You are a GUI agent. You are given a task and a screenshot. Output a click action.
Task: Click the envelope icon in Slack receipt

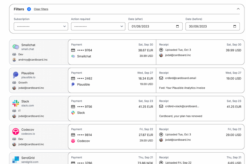point(161,106)
